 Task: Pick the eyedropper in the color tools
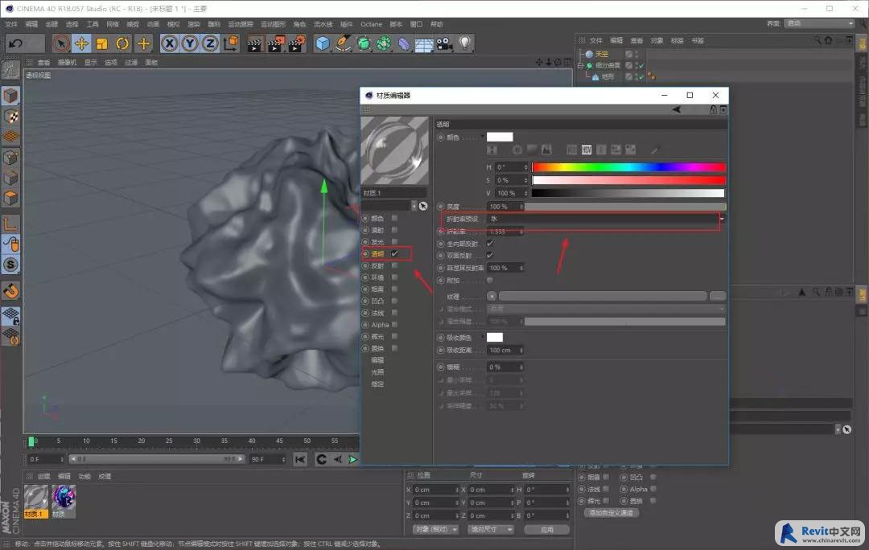point(655,150)
